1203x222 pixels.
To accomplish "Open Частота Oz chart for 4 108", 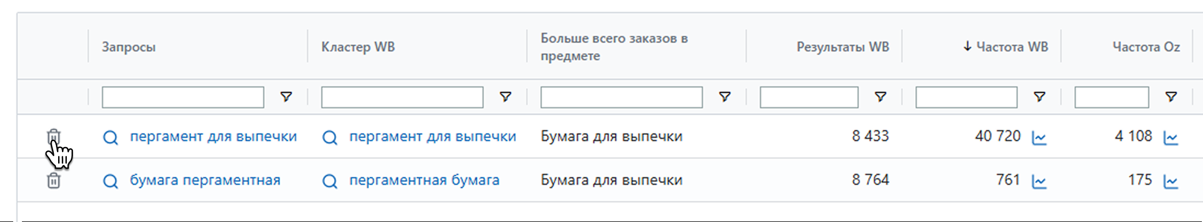I will (x=1171, y=137).
